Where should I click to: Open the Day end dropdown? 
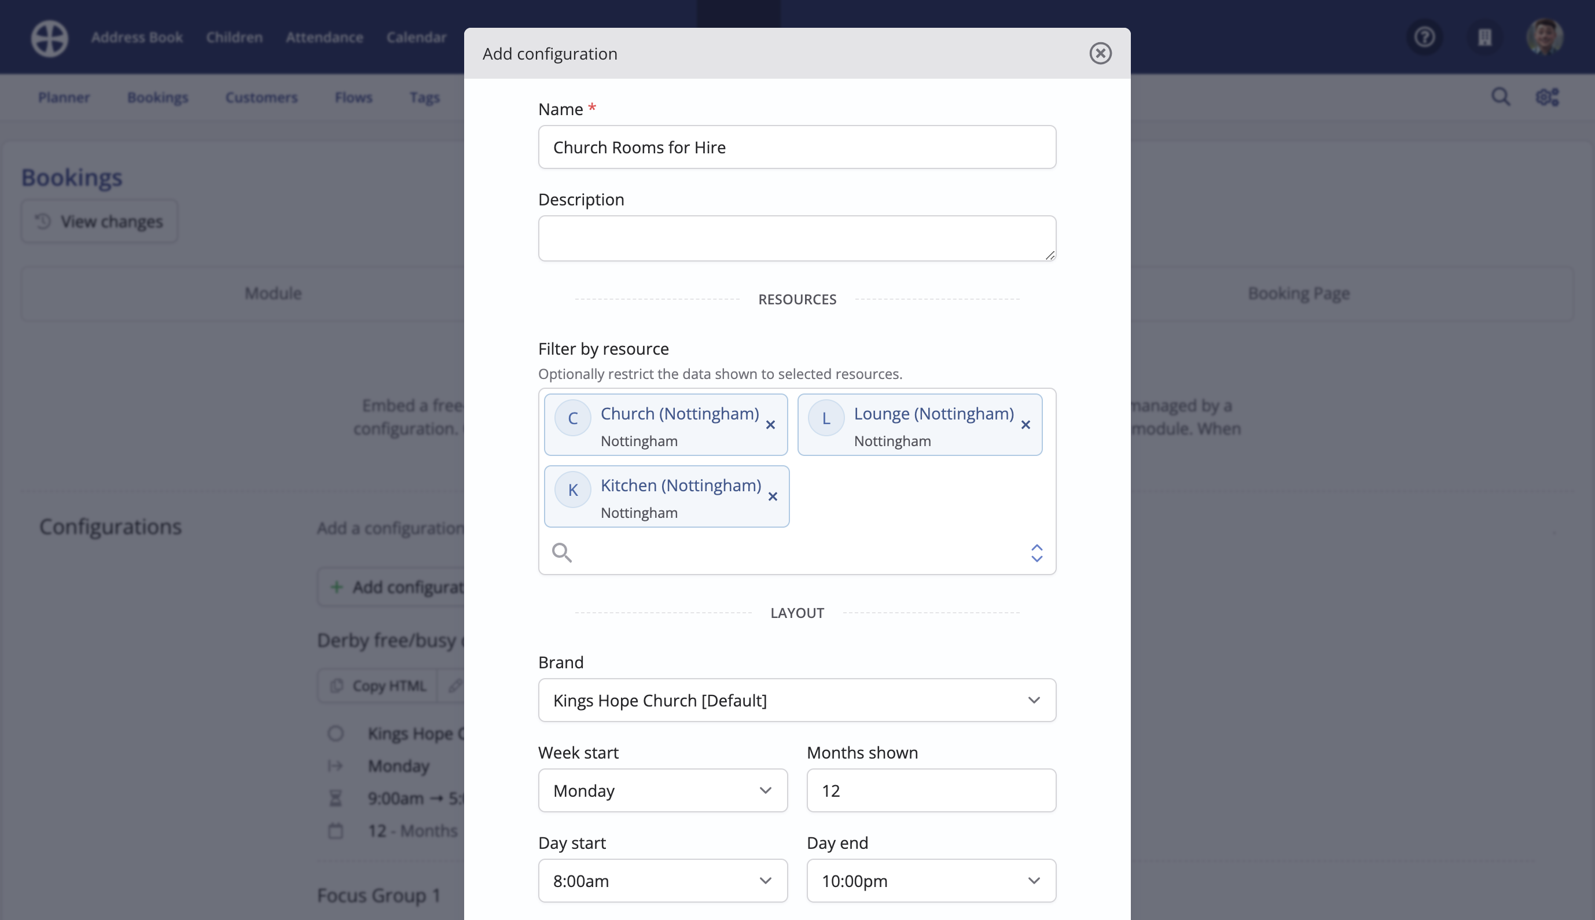click(x=931, y=881)
